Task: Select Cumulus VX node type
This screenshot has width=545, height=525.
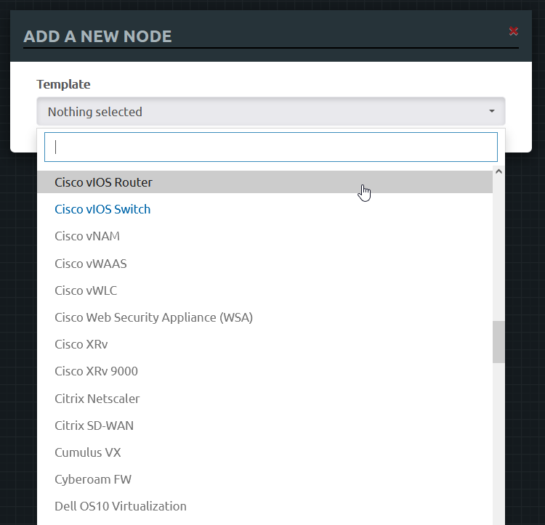Action: pos(88,452)
